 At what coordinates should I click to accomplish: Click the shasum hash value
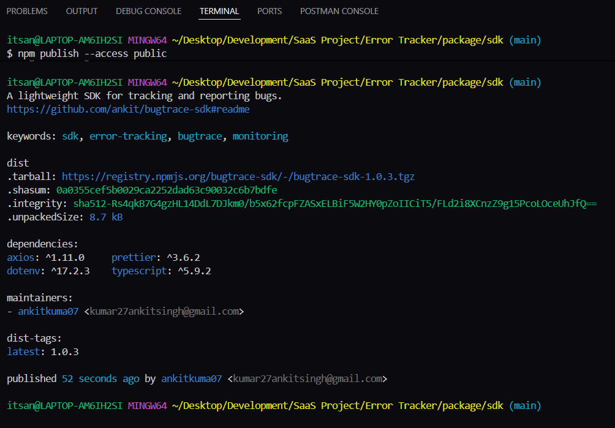coord(167,190)
